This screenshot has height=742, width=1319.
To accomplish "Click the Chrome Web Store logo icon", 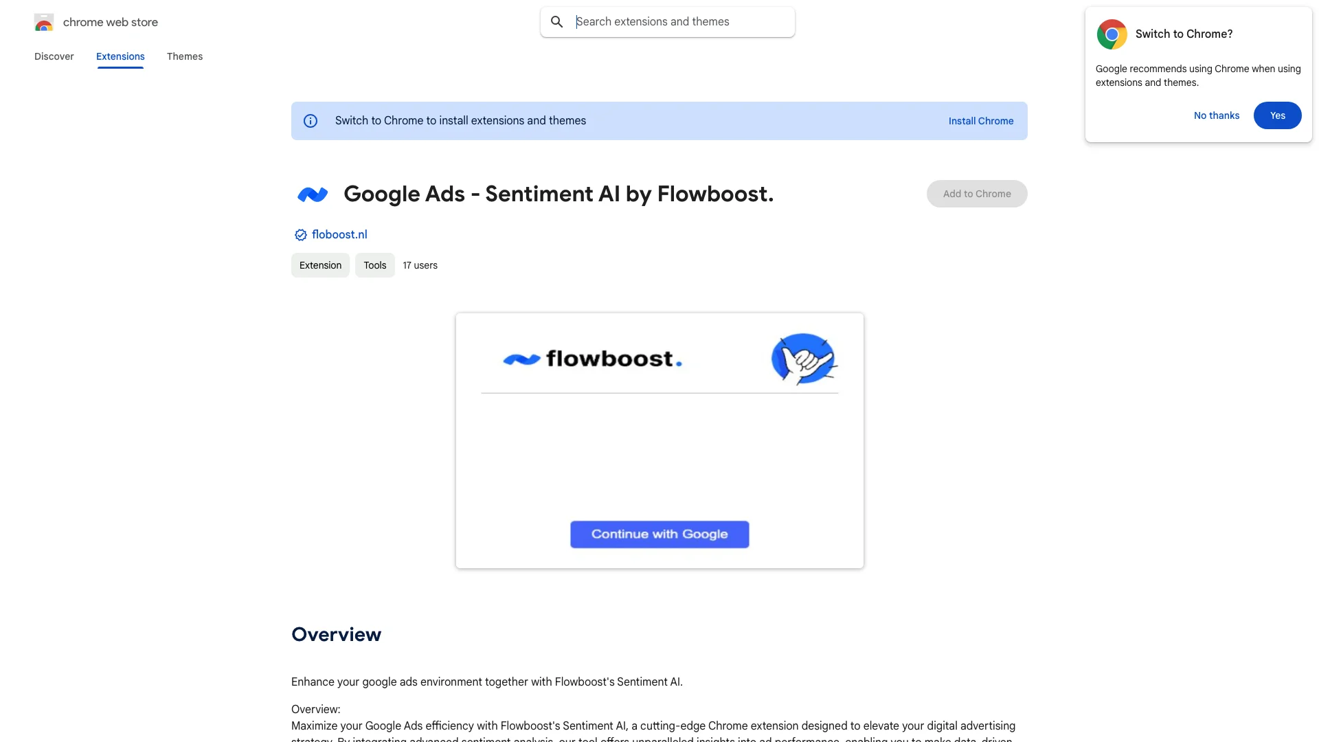I will pos(43,22).
